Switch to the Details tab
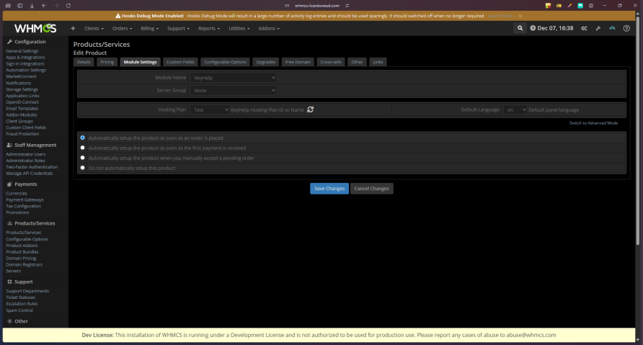 tap(84, 62)
